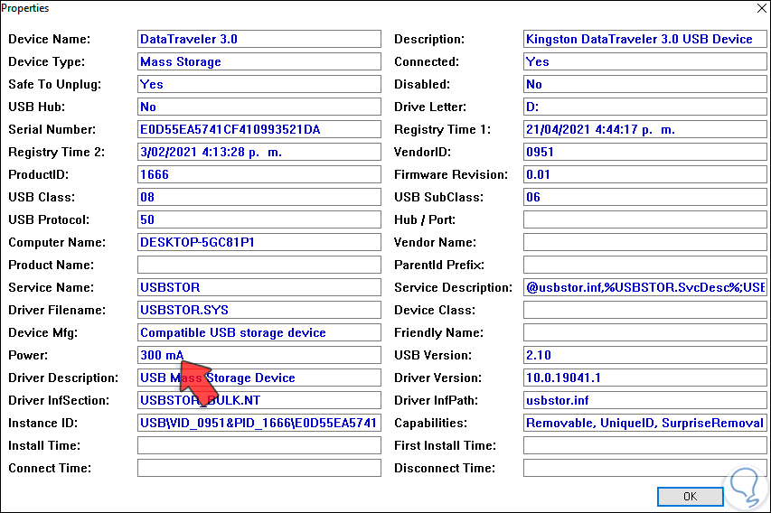Screen dimensions: 771x513
Task: Click the "Capabilities:" label
Action: tap(431, 423)
